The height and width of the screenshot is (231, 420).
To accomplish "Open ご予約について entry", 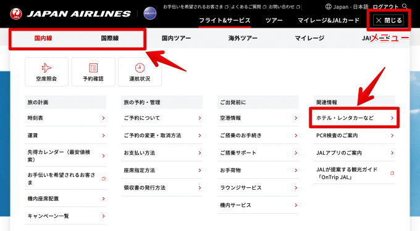I will tap(162, 118).
